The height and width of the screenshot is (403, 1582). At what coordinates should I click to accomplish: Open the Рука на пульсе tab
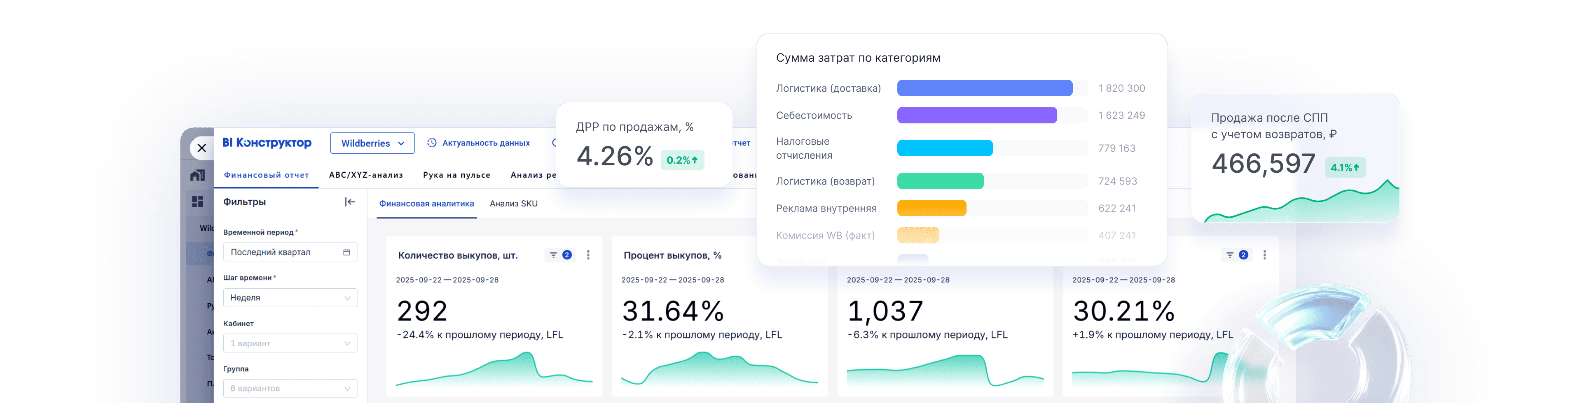pyautogui.click(x=456, y=175)
